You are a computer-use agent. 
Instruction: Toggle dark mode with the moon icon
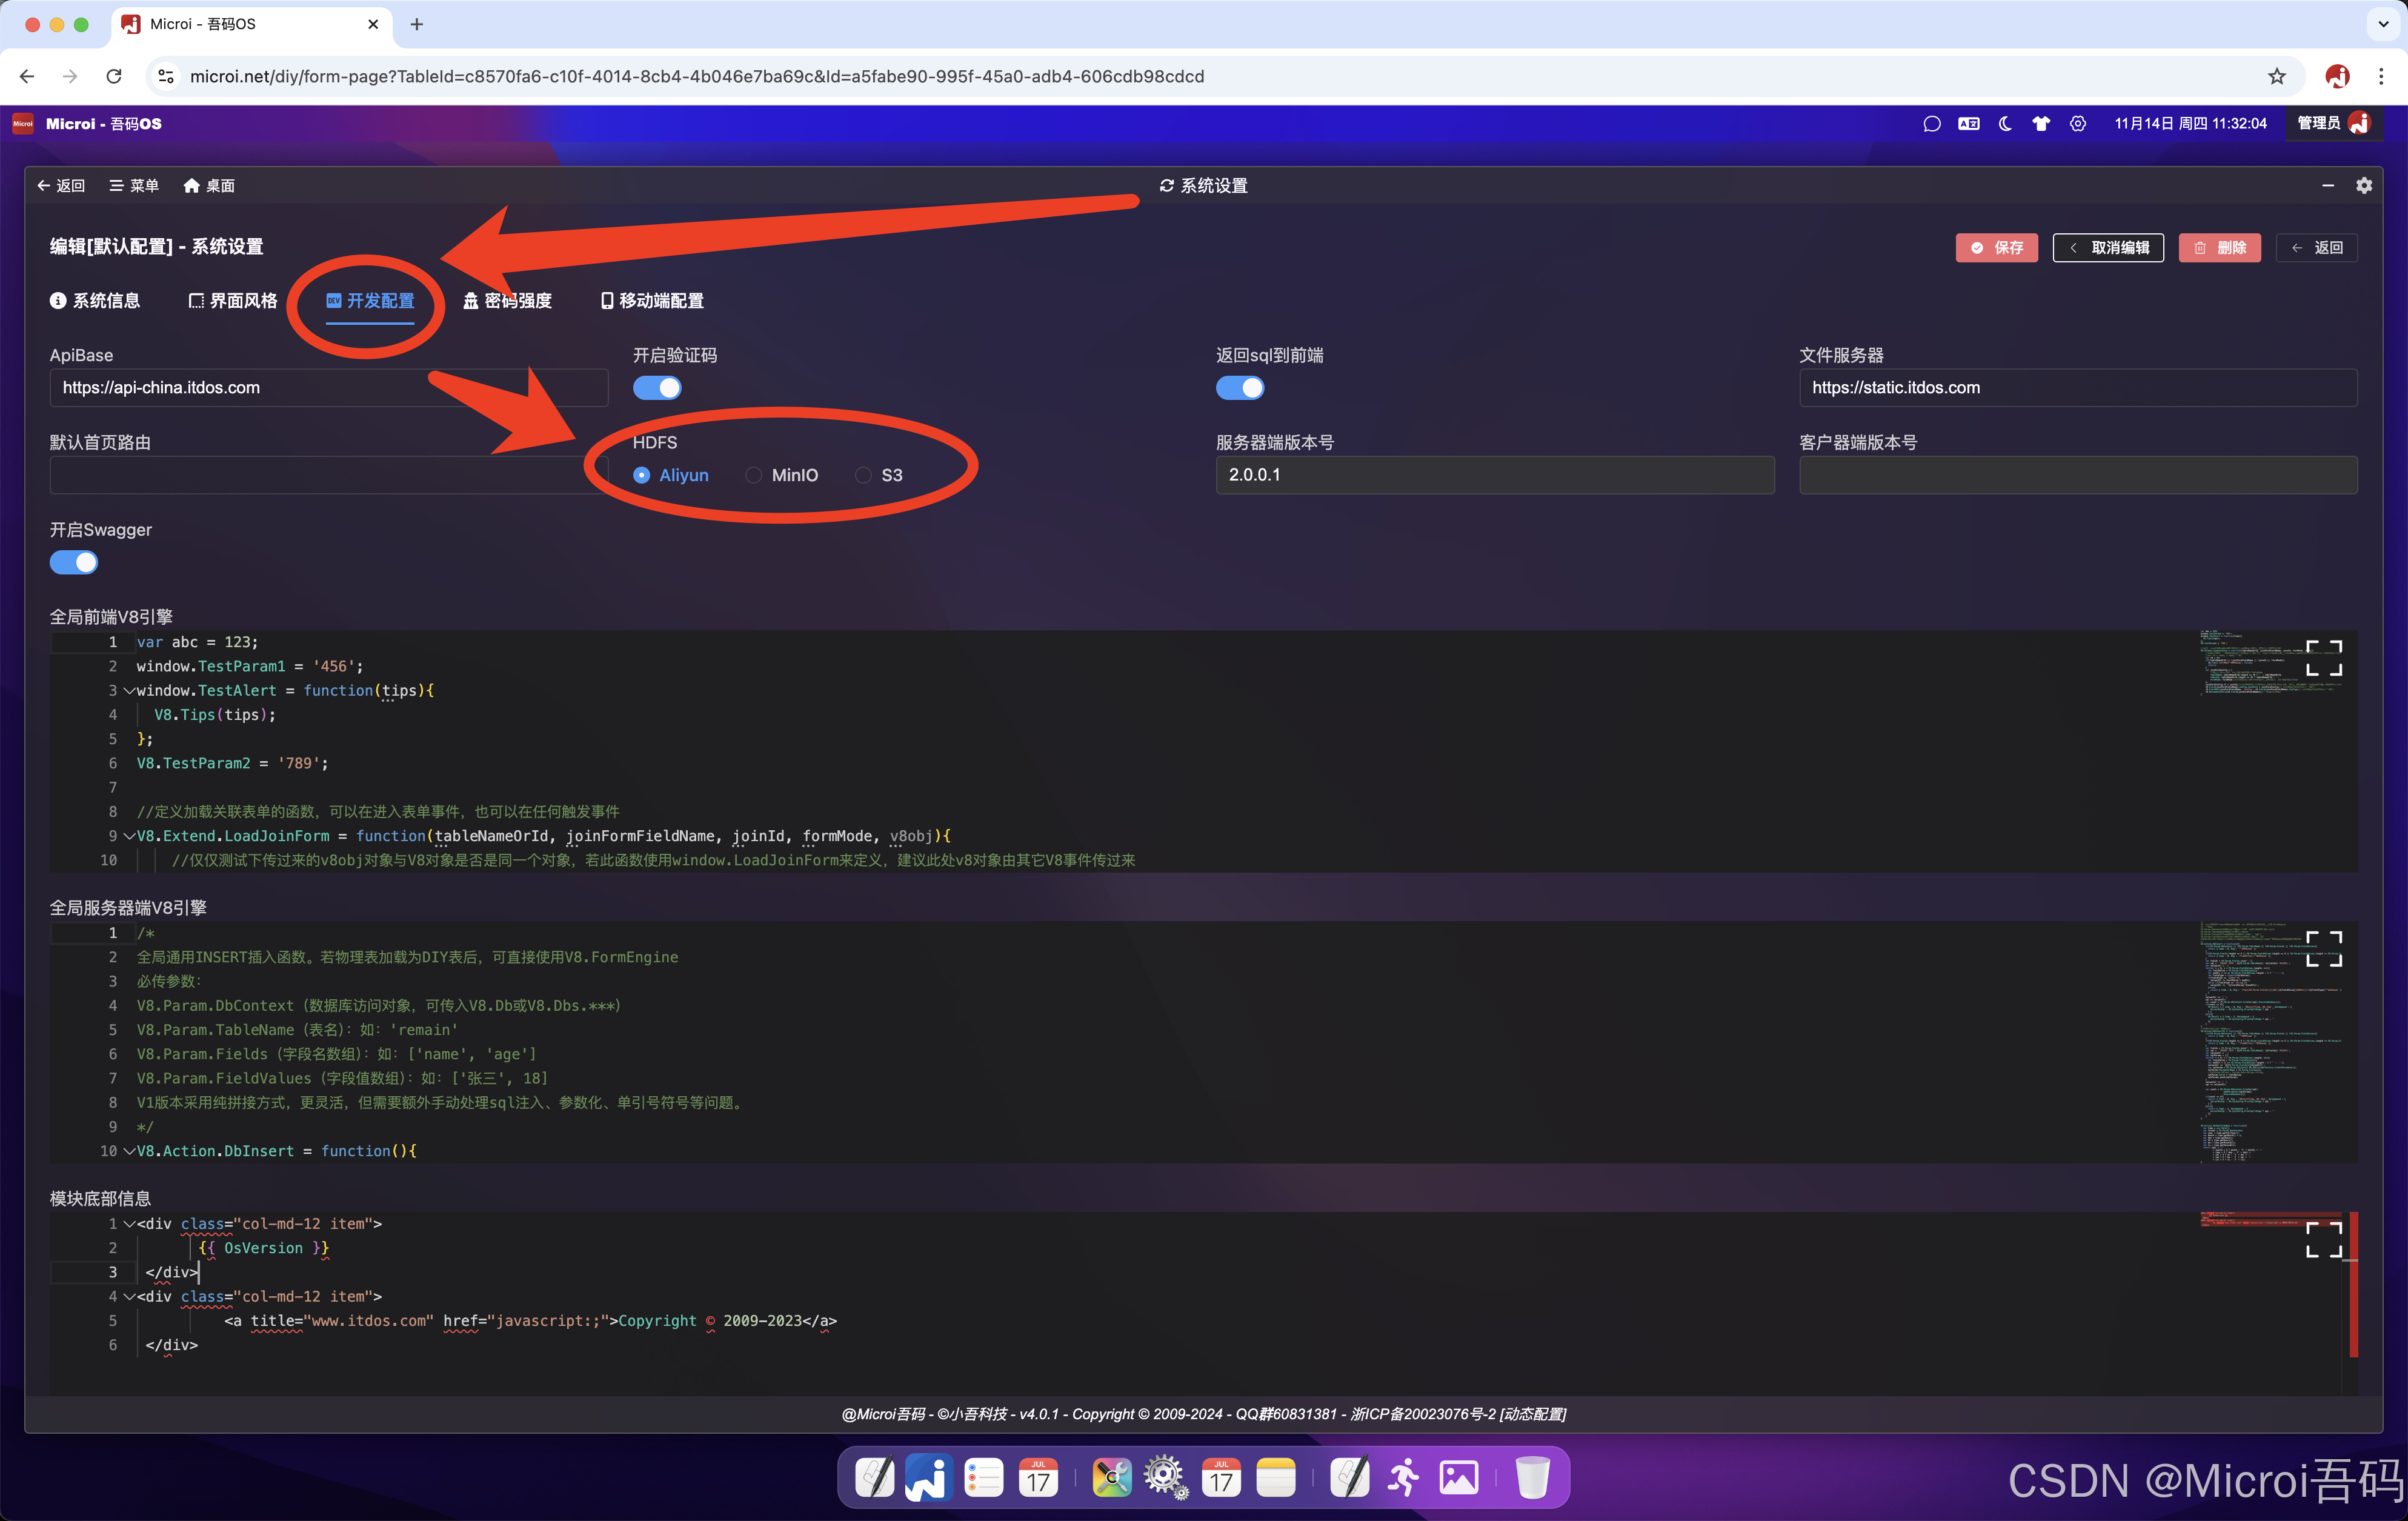[2005, 124]
